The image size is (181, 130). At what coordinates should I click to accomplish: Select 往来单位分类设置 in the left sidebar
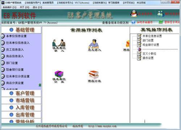pos(18,76)
